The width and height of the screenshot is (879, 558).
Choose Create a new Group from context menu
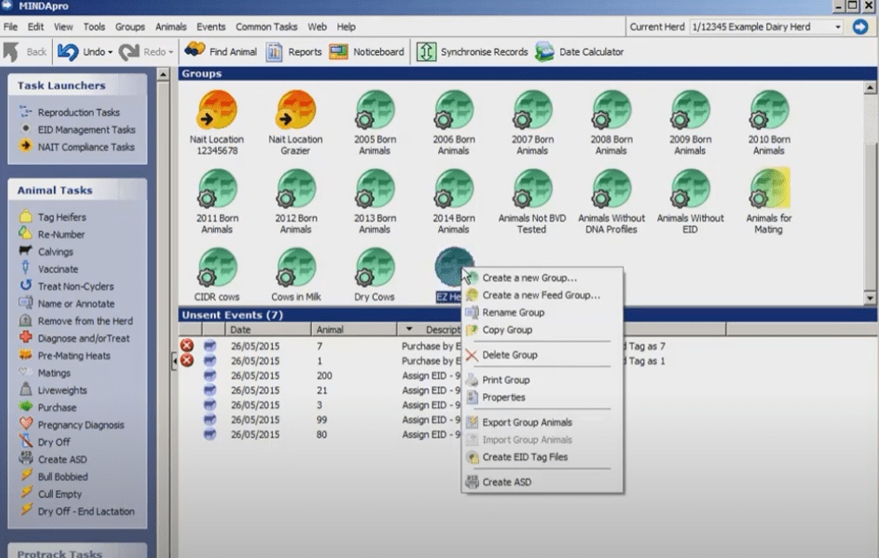click(542, 278)
